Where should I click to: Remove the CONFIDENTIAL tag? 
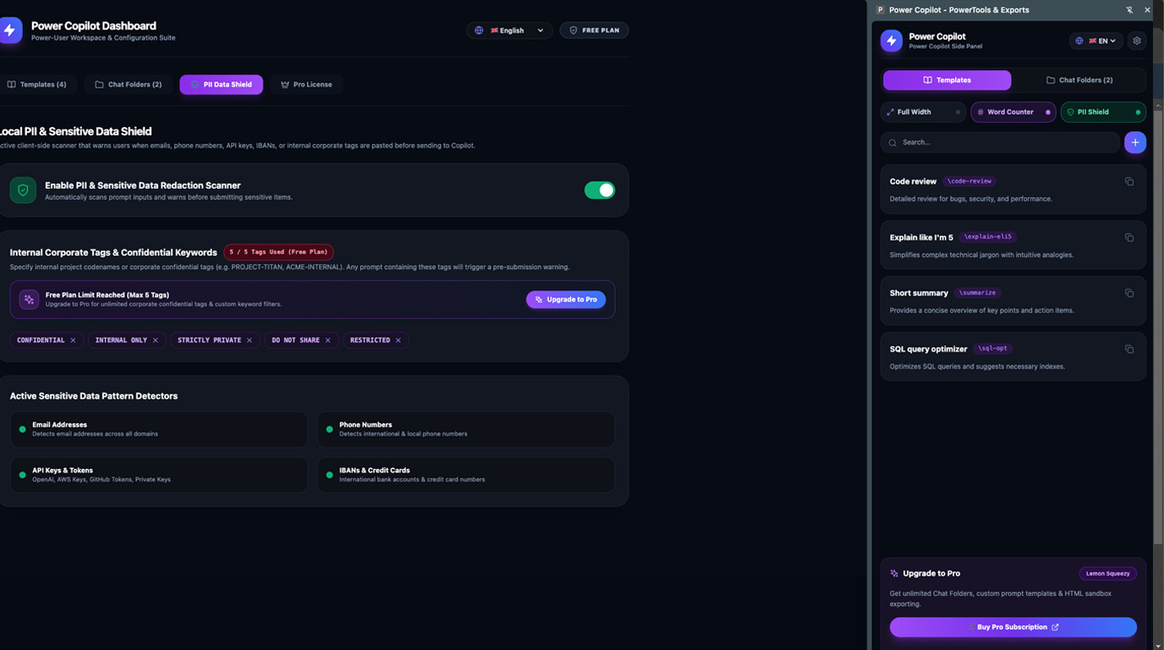(73, 340)
